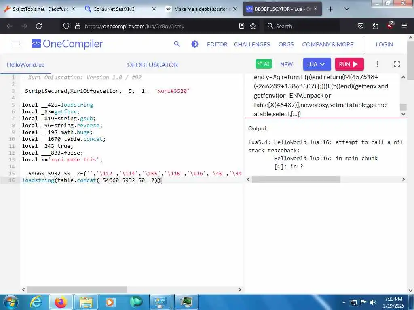Viewport: 414px width, 310px height.
Task: Switch to Make me a deobfuscator tab
Action: (x=201, y=9)
